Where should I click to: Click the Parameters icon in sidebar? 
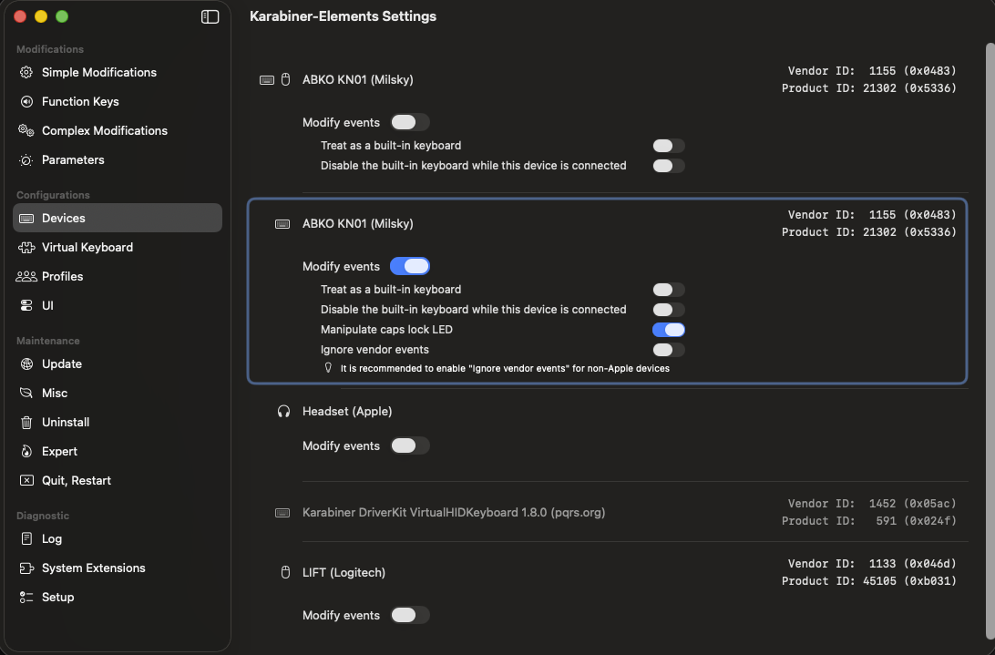[26, 160]
